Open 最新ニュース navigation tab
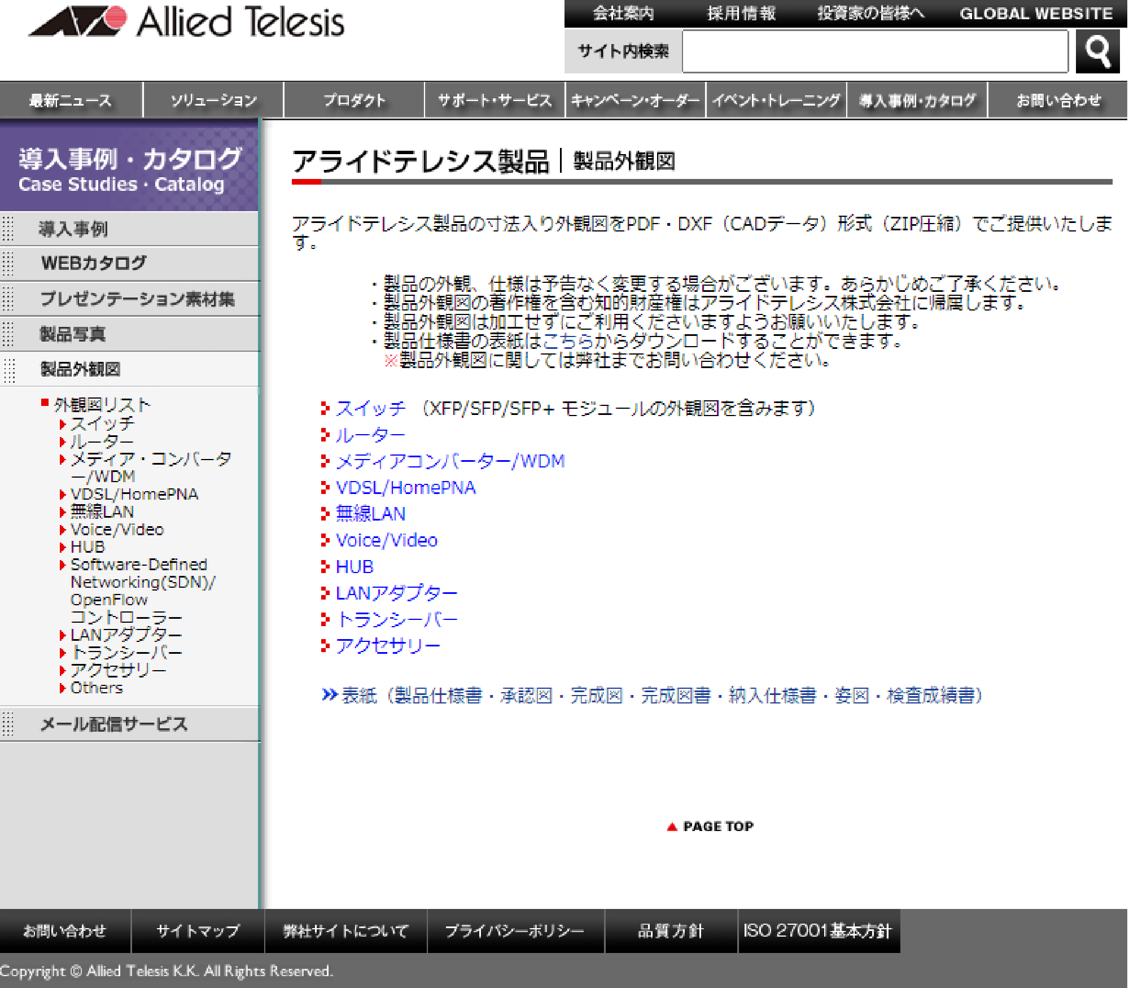Viewport: 1129px width, 988px height. tap(71, 100)
